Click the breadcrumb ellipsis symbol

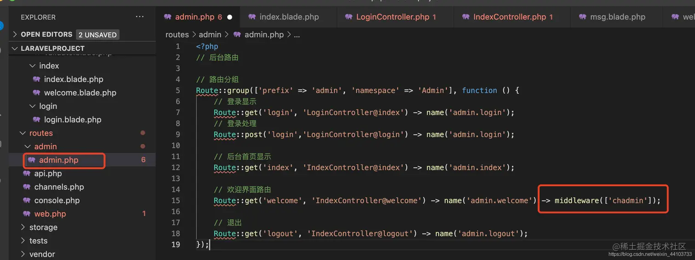297,35
